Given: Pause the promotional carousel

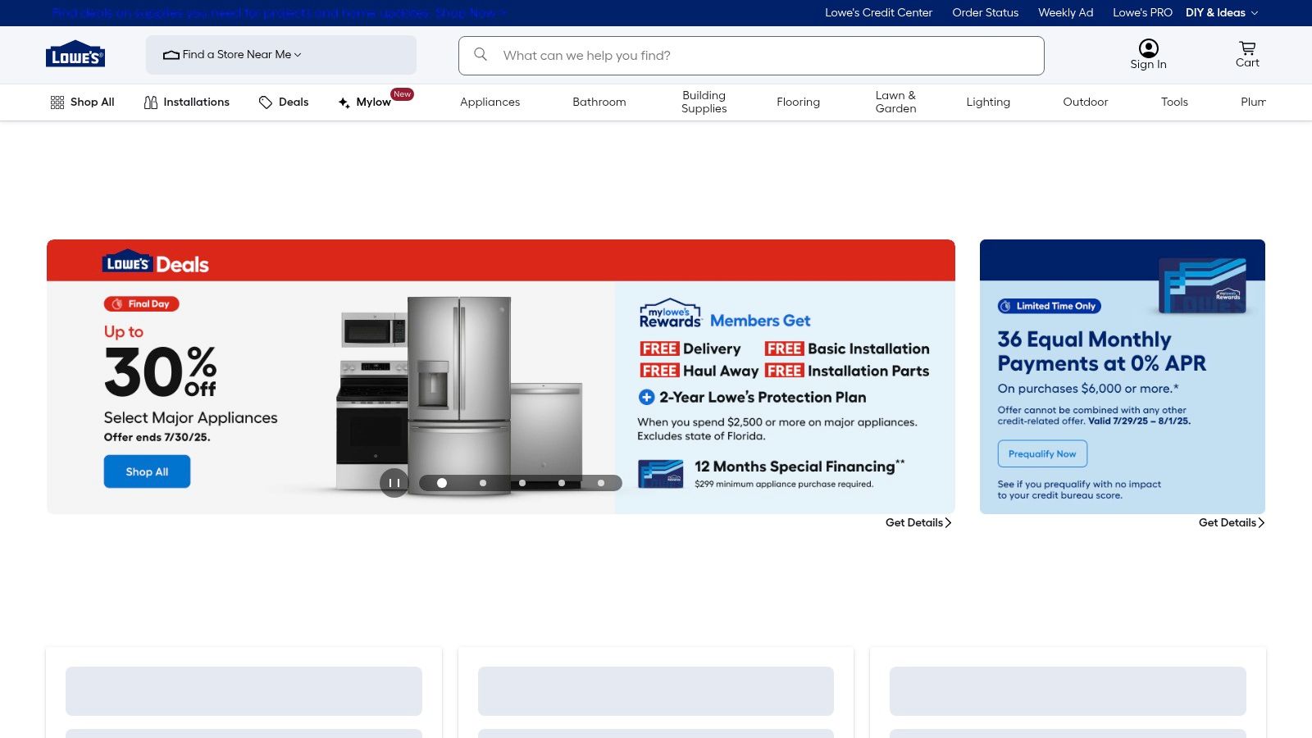Looking at the screenshot, I should 394,483.
